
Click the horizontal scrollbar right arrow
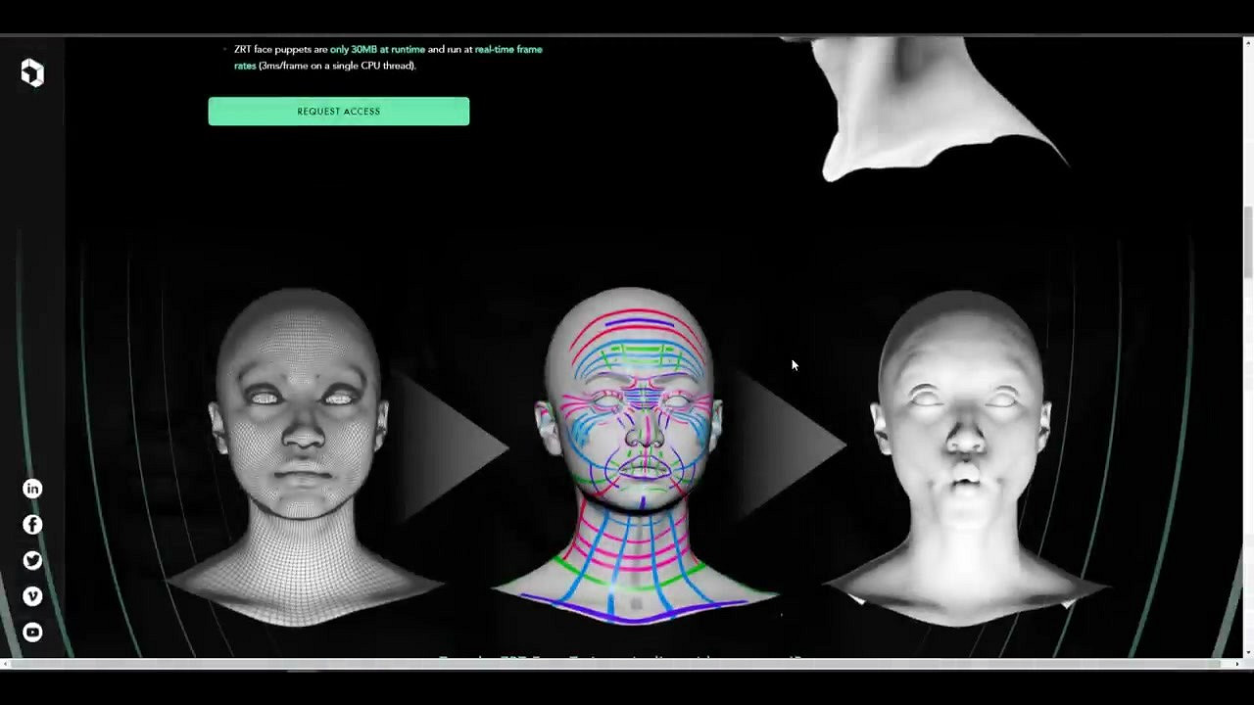[1235, 664]
